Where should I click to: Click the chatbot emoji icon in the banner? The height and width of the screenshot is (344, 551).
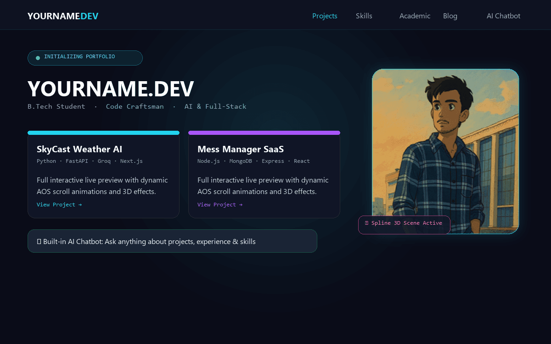point(39,241)
